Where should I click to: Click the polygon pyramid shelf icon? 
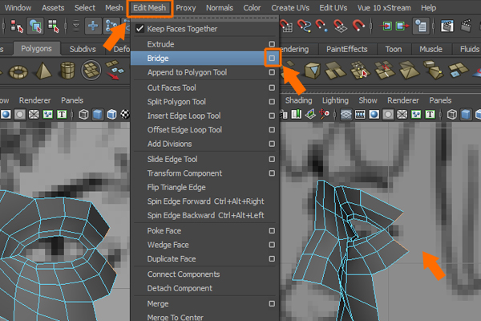pos(43,71)
